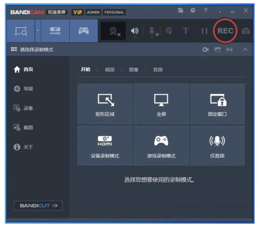
Task: Toggle speaker sound recording
Action: pyautogui.click(x=135, y=31)
